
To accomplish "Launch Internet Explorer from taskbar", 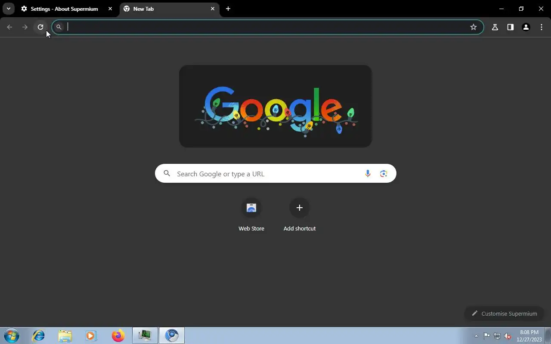I will pyautogui.click(x=39, y=335).
